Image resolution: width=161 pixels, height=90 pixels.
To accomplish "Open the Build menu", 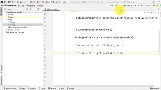I will tap(38, 2).
